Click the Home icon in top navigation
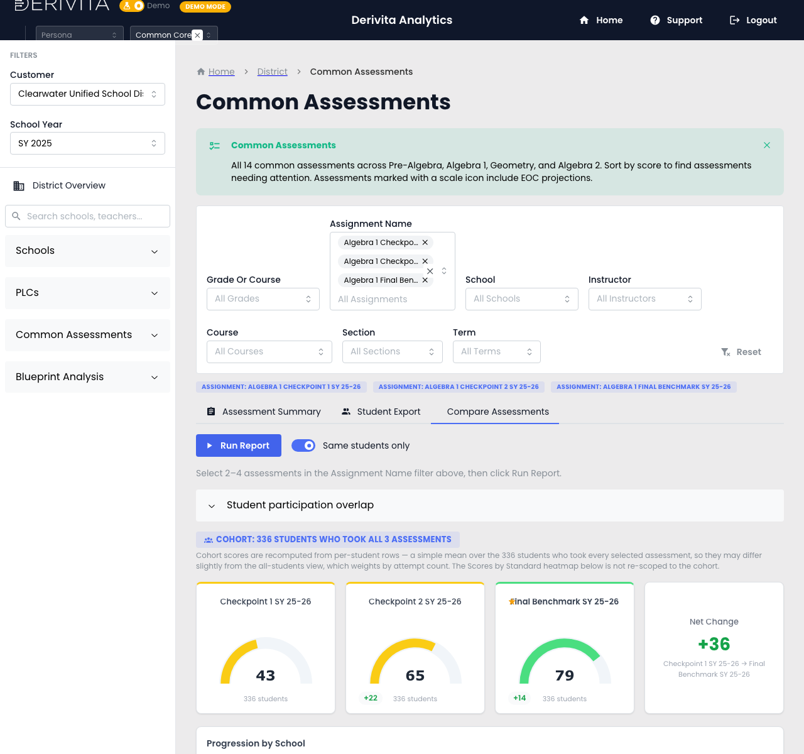Image resolution: width=804 pixels, height=754 pixels. 584,20
